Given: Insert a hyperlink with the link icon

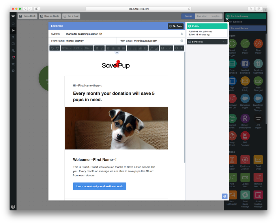Looking at the screenshot, I should coord(151,48).
